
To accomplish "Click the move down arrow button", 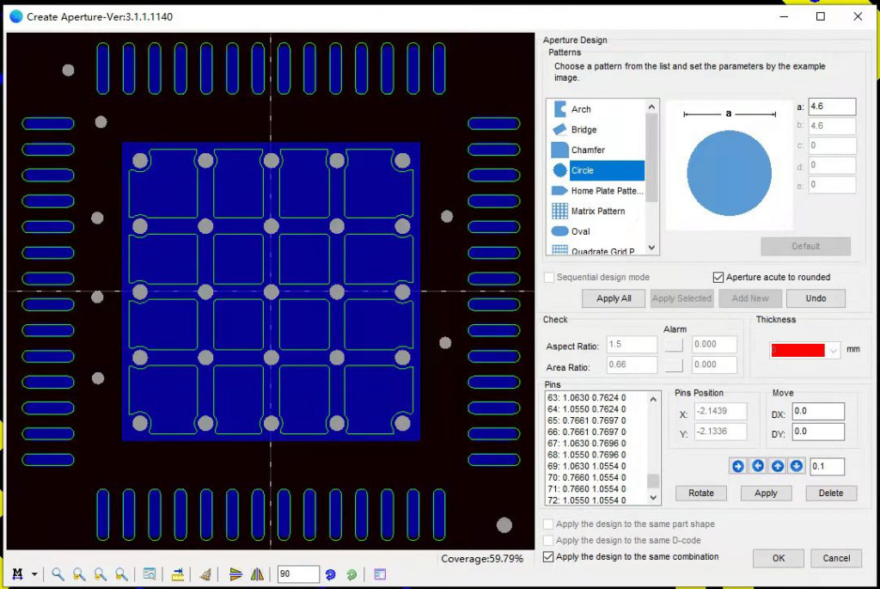I will 797,466.
